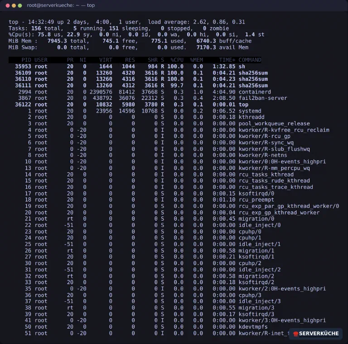This screenshot has width=348, height=344.
Task: Click the 'kthreadd' command name
Action: [251, 117]
